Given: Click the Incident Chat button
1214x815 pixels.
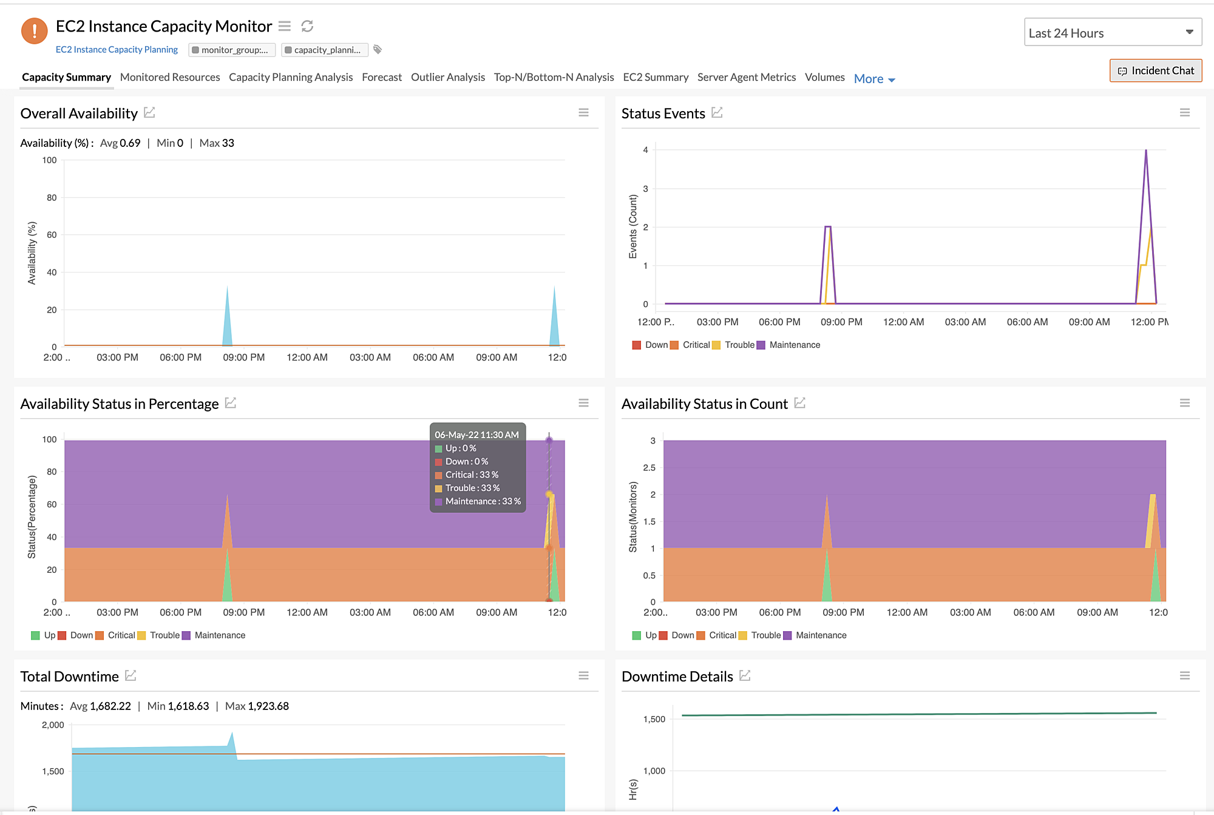Looking at the screenshot, I should tap(1155, 70).
